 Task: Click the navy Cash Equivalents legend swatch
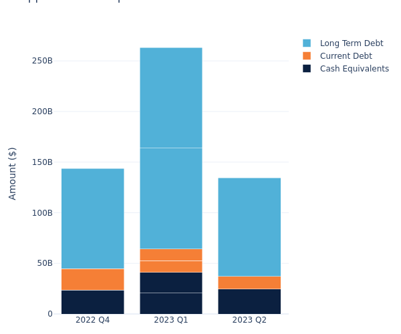click(307, 69)
